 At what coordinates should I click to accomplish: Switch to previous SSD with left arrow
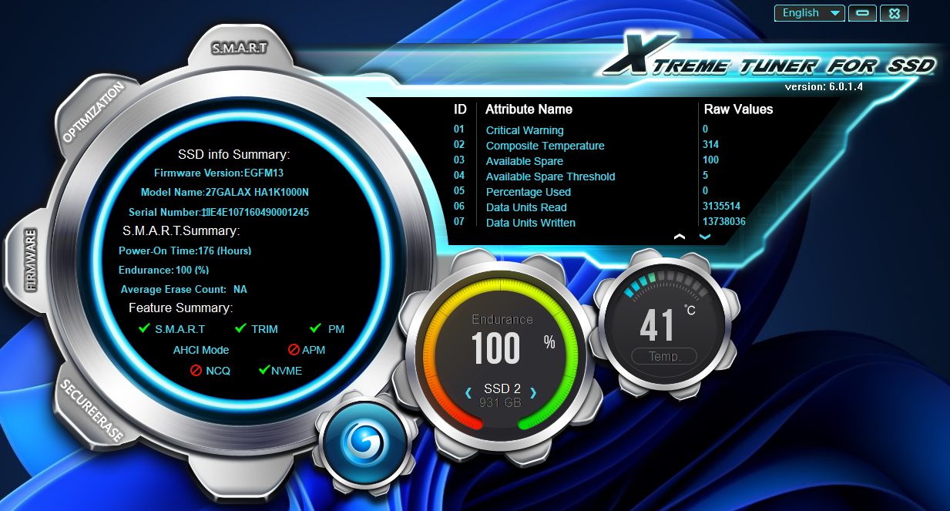tap(468, 393)
